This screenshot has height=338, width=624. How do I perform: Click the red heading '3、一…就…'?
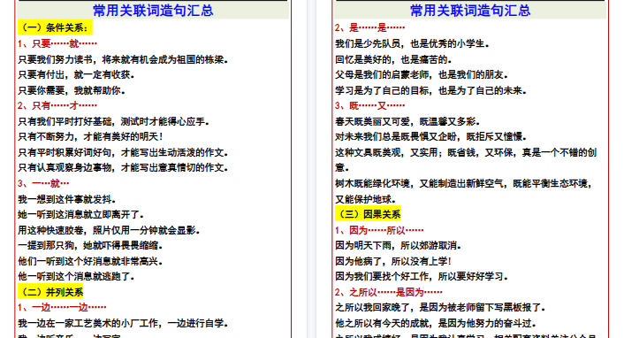click(43, 183)
